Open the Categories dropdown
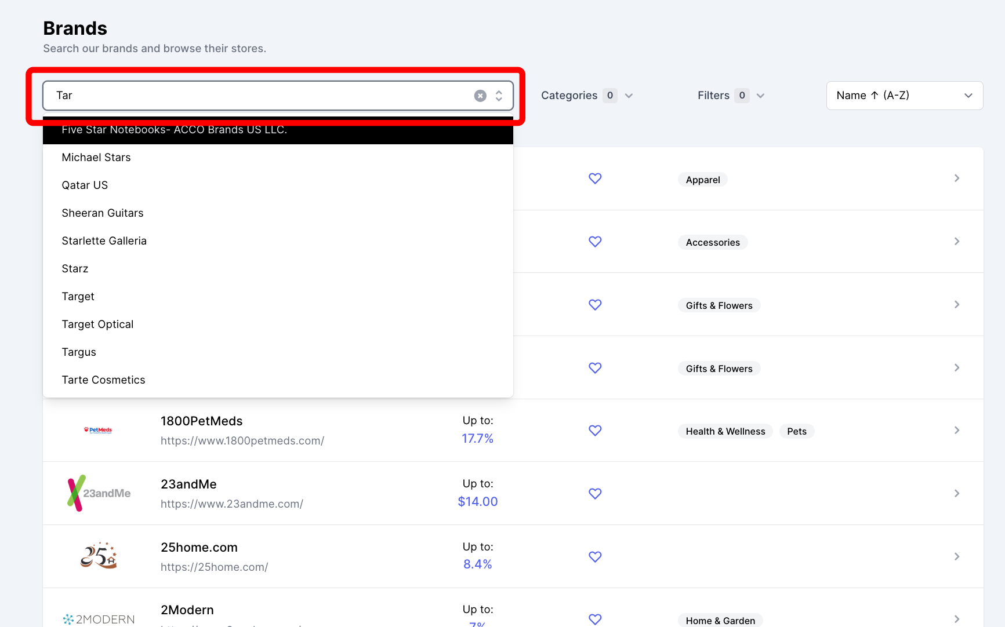 click(587, 96)
